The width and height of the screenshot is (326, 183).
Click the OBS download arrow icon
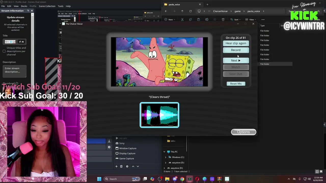coord(109,141)
